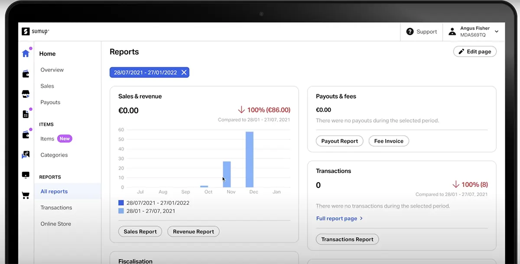The image size is (520, 264).
Task: Click the Home heading in side menu
Action: pyautogui.click(x=47, y=54)
